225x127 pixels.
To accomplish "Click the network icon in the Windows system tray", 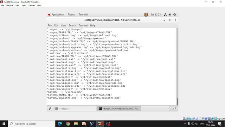I will click(193, 124).
